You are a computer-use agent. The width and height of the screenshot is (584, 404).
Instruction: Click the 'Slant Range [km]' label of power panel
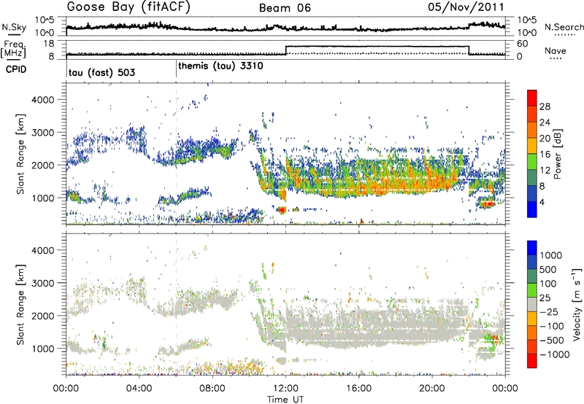click(x=20, y=154)
